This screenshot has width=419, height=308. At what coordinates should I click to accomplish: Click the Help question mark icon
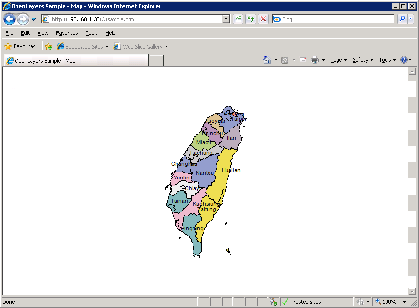tap(403, 60)
